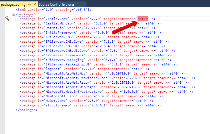This screenshot has width=210, height=134.
Task: Click the highlighted net40 value
Action: (143, 19)
